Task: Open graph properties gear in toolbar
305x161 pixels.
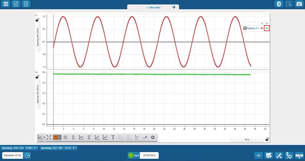Action: [153, 137]
